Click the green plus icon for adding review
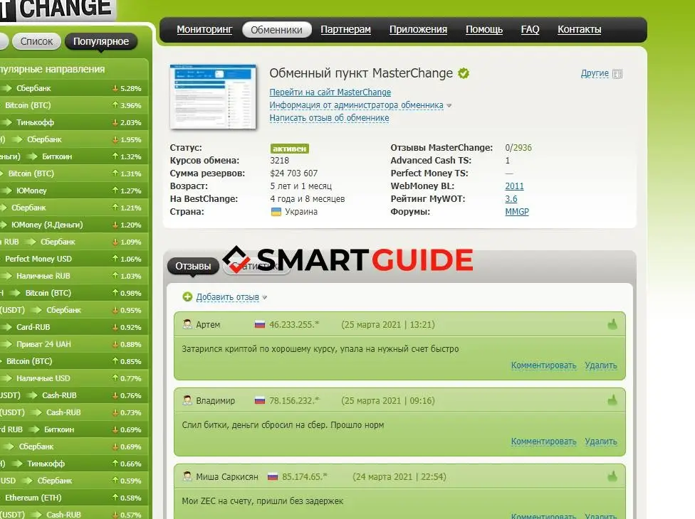The image size is (695, 519). click(187, 297)
